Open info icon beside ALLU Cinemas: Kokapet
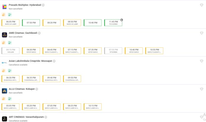The width and height of the screenshot is (206, 122). [37, 89]
